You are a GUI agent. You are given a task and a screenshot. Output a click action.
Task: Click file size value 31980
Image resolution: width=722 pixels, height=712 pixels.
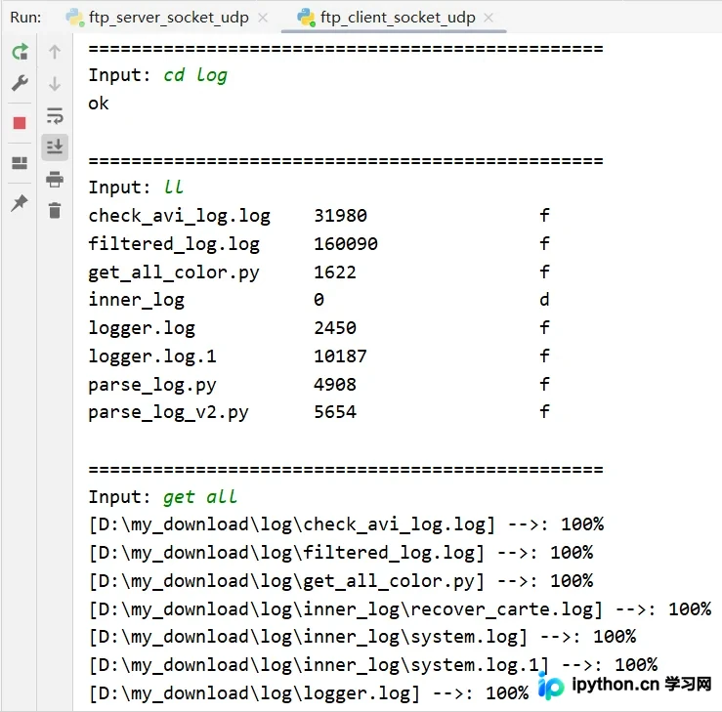coord(341,216)
